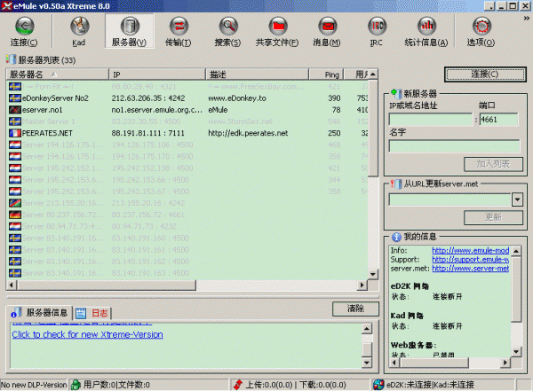Select the eserver.no1 server row
533x391 pixels.
pos(187,110)
